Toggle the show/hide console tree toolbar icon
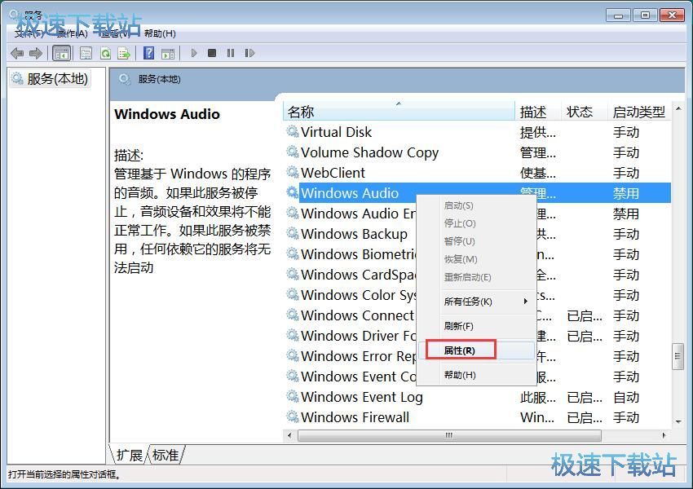This screenshot has width=693, height=489. [x=61, y=54]
